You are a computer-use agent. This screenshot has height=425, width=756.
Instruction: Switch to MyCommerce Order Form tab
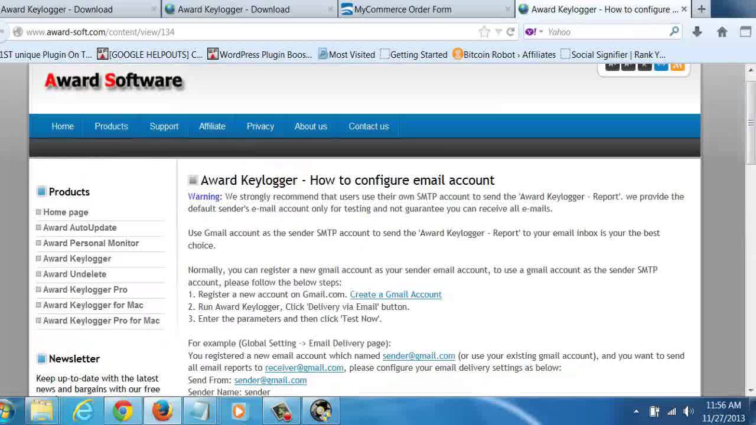[425, 9]
